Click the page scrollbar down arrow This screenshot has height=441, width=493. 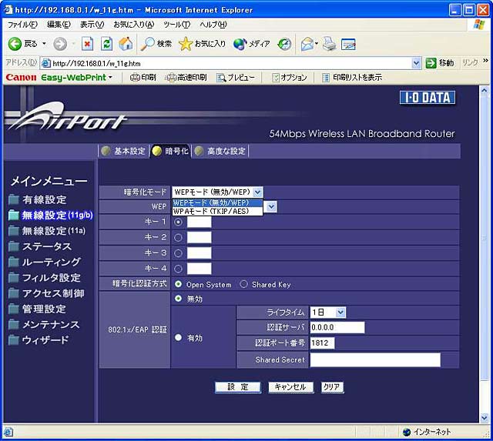[x=485, y=418]
